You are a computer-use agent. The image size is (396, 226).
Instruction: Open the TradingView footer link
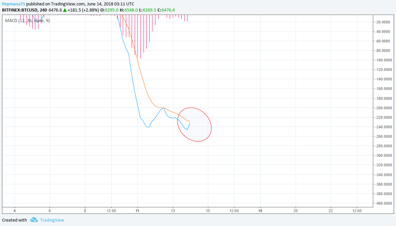pos(52,220)
